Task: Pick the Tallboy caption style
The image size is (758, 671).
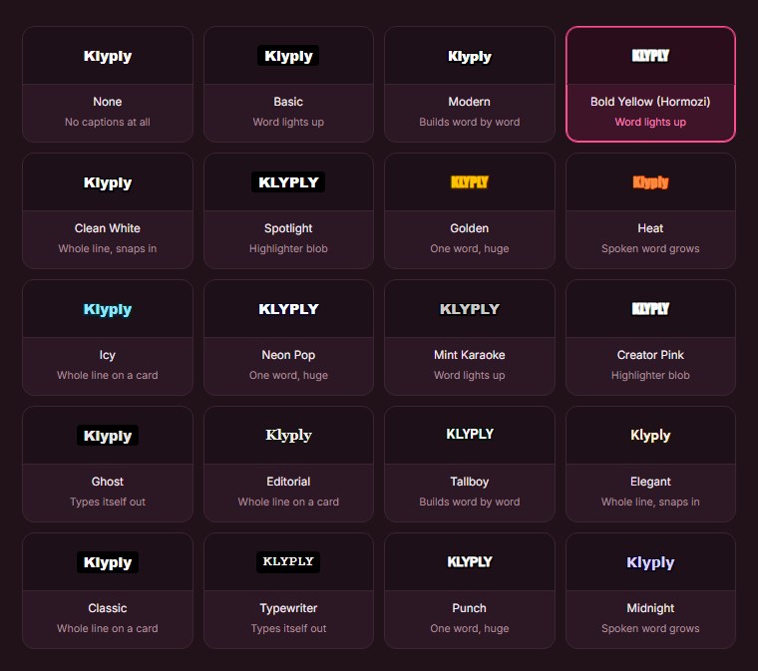Action: 470,464
